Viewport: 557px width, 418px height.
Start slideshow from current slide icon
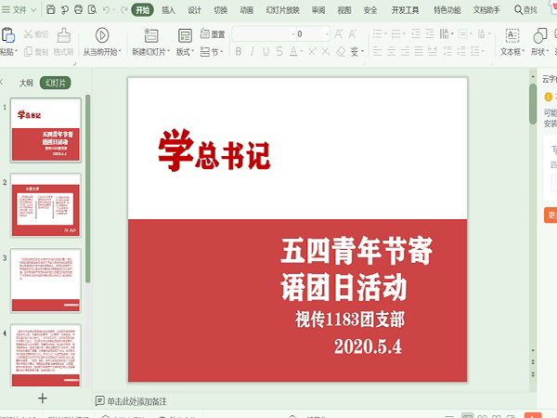[x=102, y=35]
